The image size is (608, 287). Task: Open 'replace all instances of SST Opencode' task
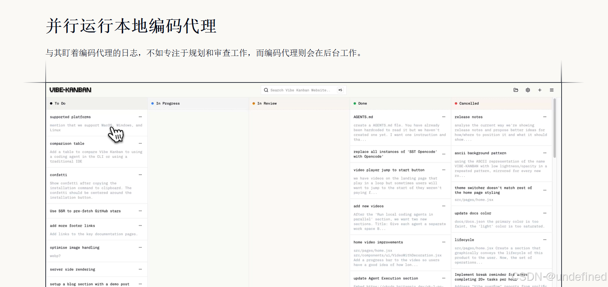tap(395, 154)
